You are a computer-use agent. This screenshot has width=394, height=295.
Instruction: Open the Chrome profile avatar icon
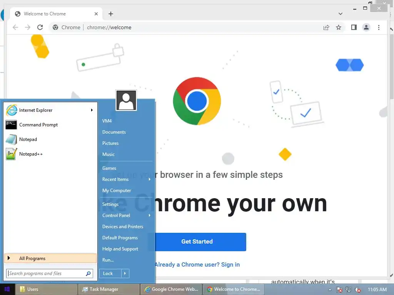coord(366,27)
